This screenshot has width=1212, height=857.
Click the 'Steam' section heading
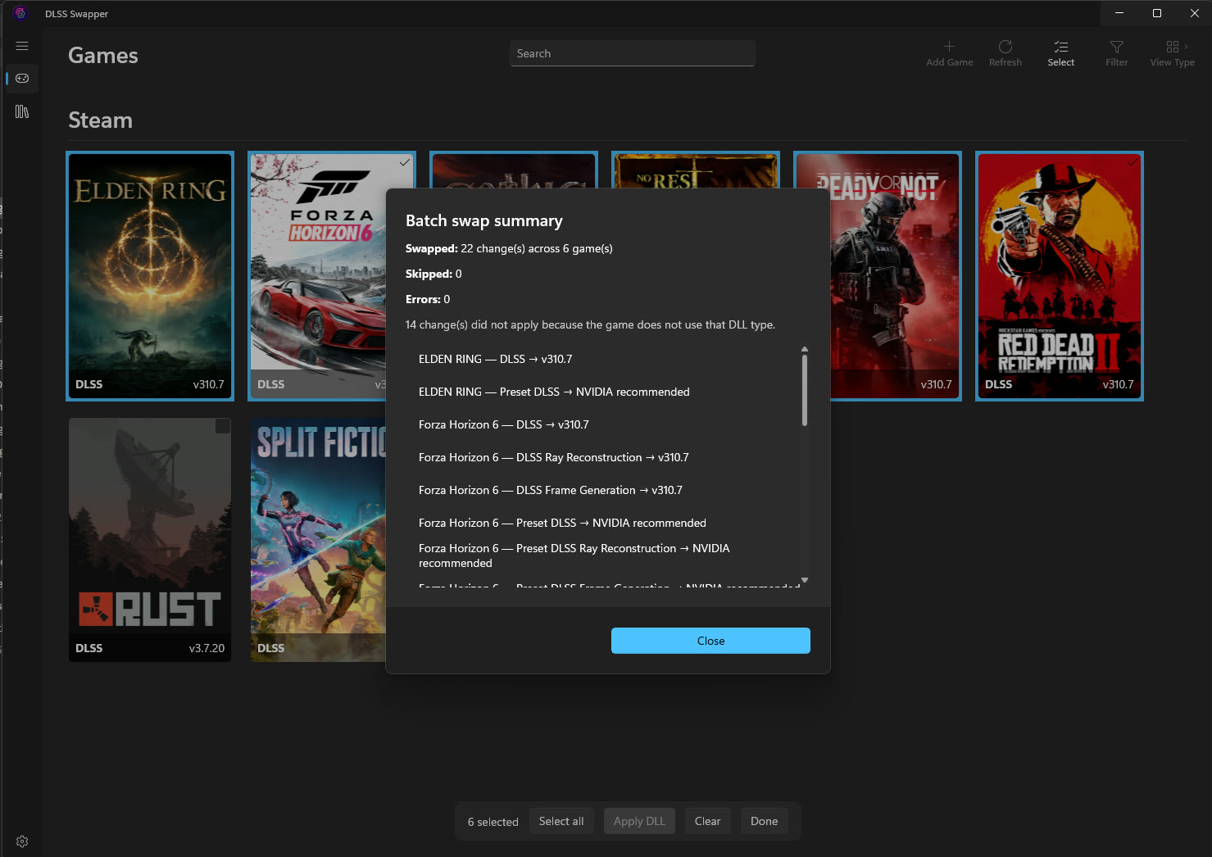(x=100, y=120)
